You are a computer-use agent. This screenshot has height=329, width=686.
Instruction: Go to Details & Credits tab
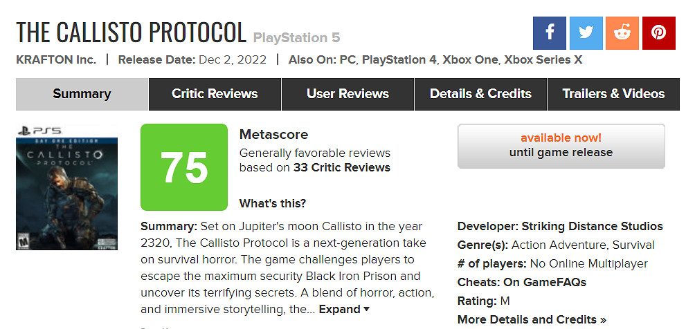(x=480, y=94)
